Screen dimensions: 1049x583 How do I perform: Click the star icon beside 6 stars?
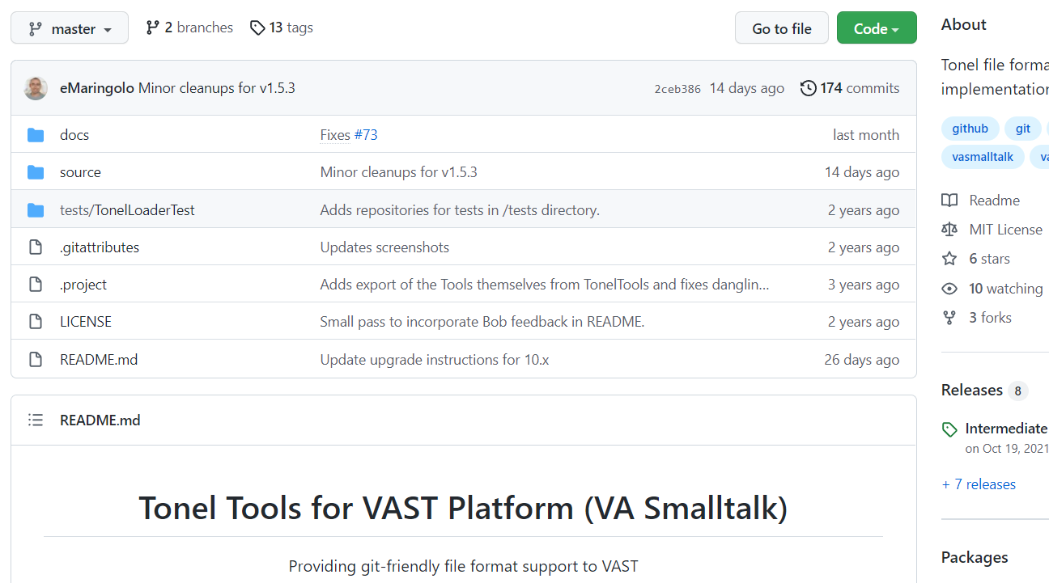(949, 259)
